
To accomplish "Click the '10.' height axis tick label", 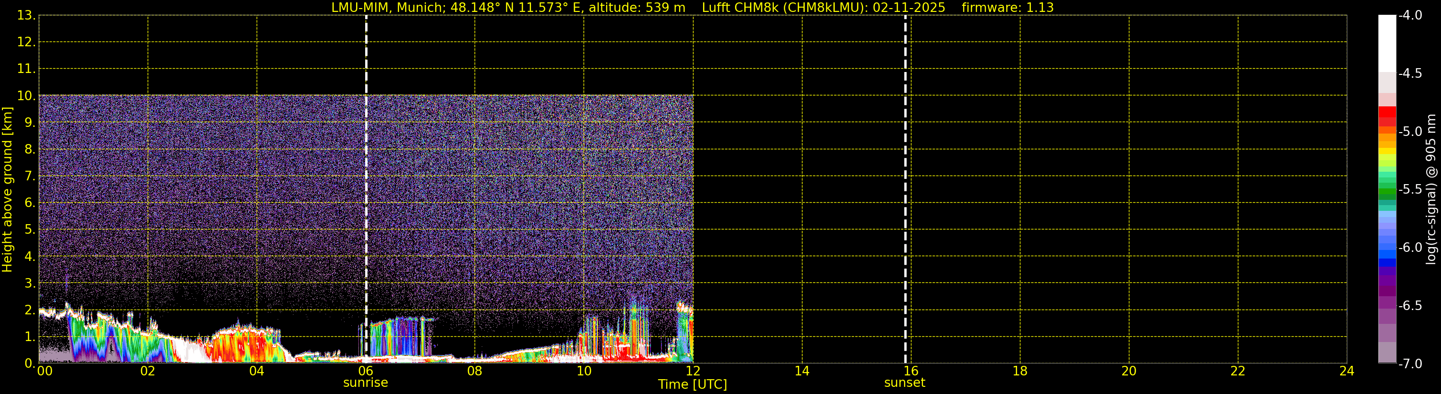I will (x=26, y=95).
